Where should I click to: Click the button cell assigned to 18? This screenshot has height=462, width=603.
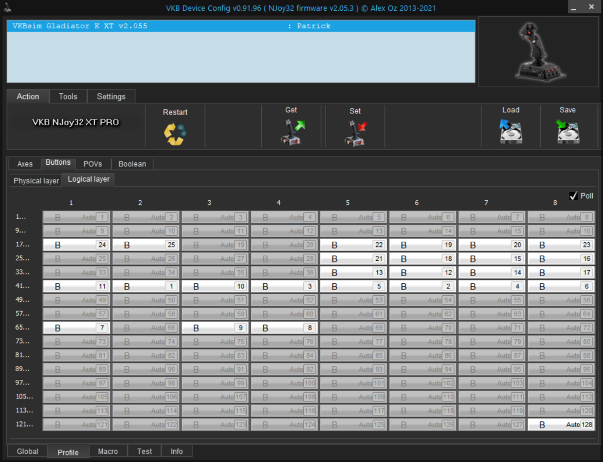coord(423,259)
